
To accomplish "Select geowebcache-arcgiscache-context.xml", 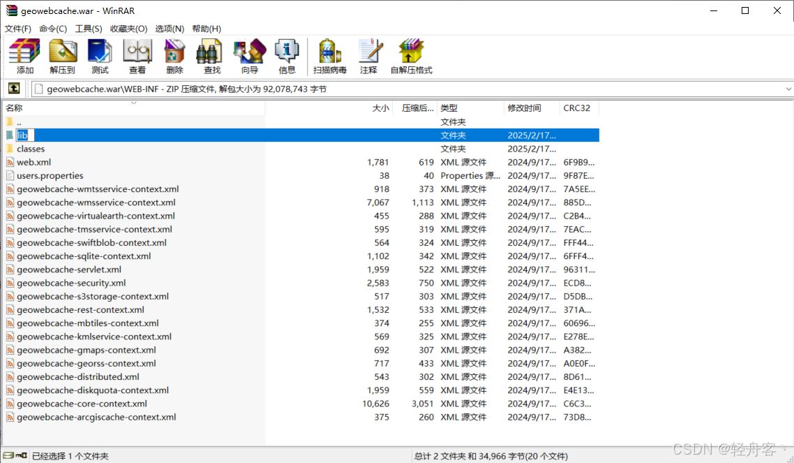I will [96, 417].
